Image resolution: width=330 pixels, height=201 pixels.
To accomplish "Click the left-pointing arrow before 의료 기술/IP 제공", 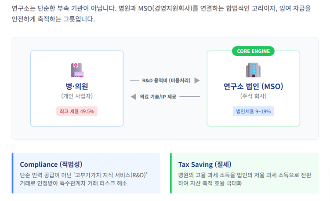I will click(x=133, y=96).
